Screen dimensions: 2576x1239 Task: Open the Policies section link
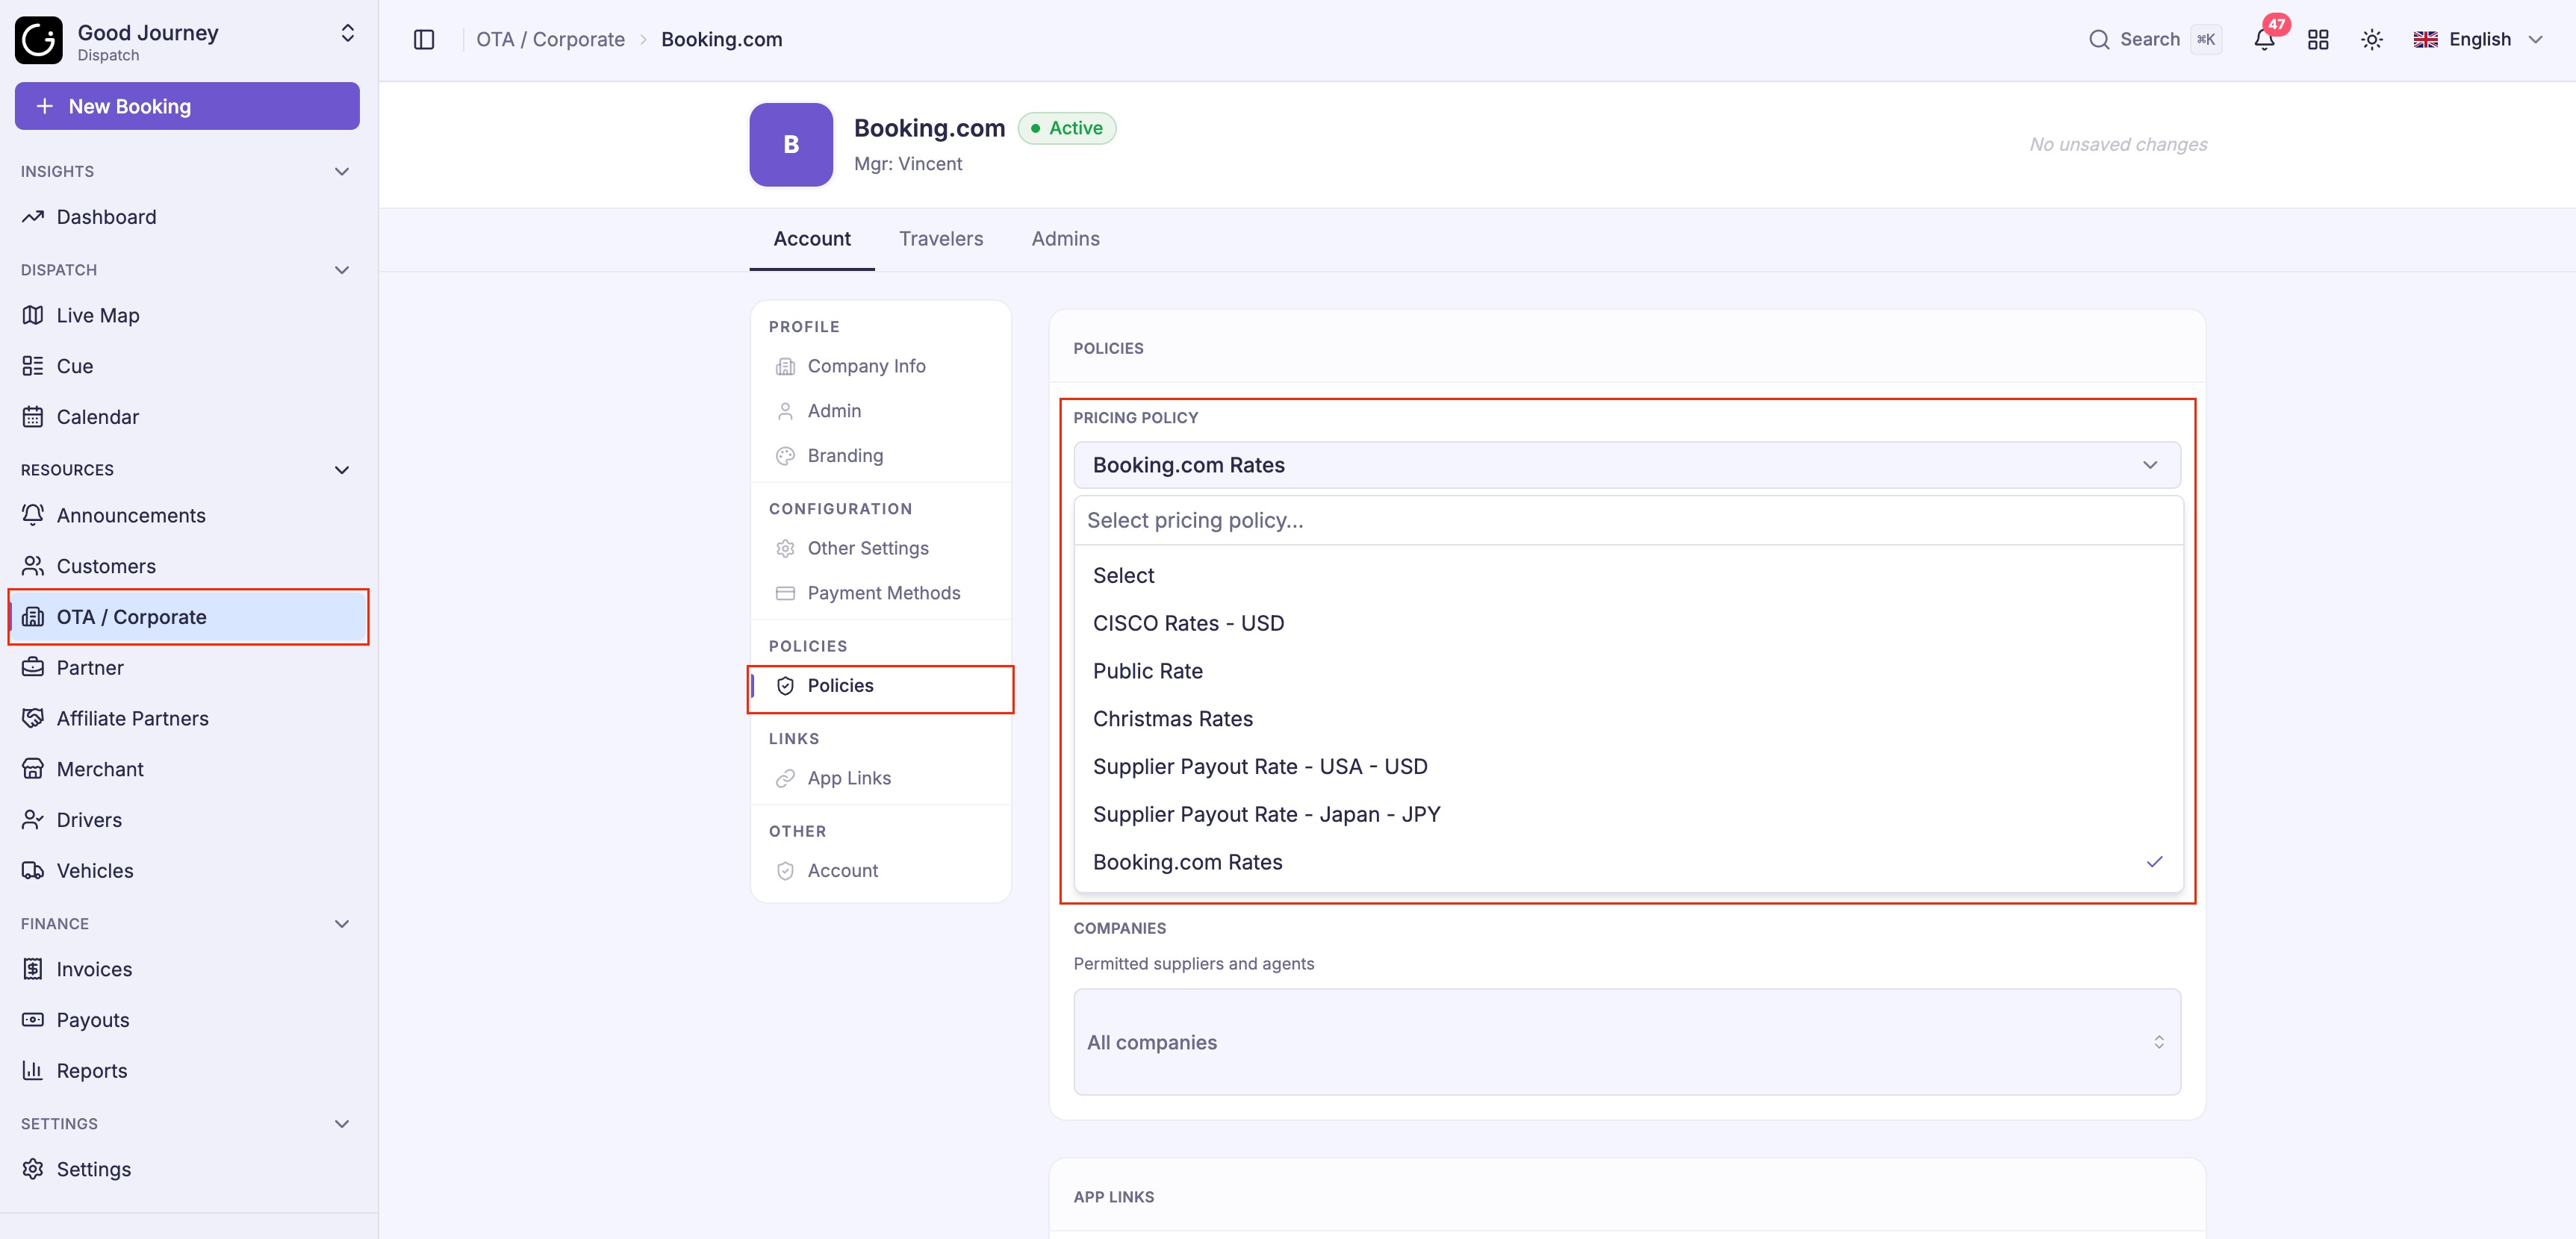(x=881, y=686)
